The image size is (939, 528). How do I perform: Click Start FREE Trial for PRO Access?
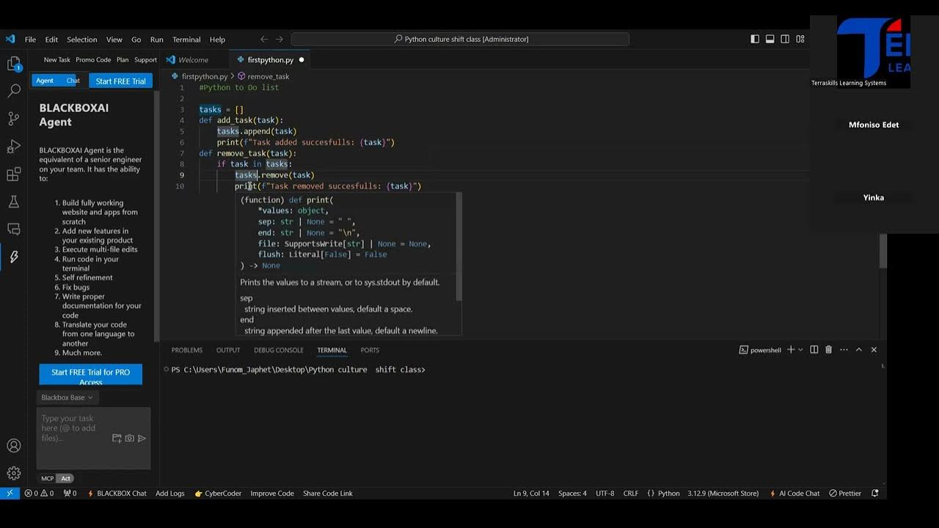pyautogui.click(x=91, y=375)
